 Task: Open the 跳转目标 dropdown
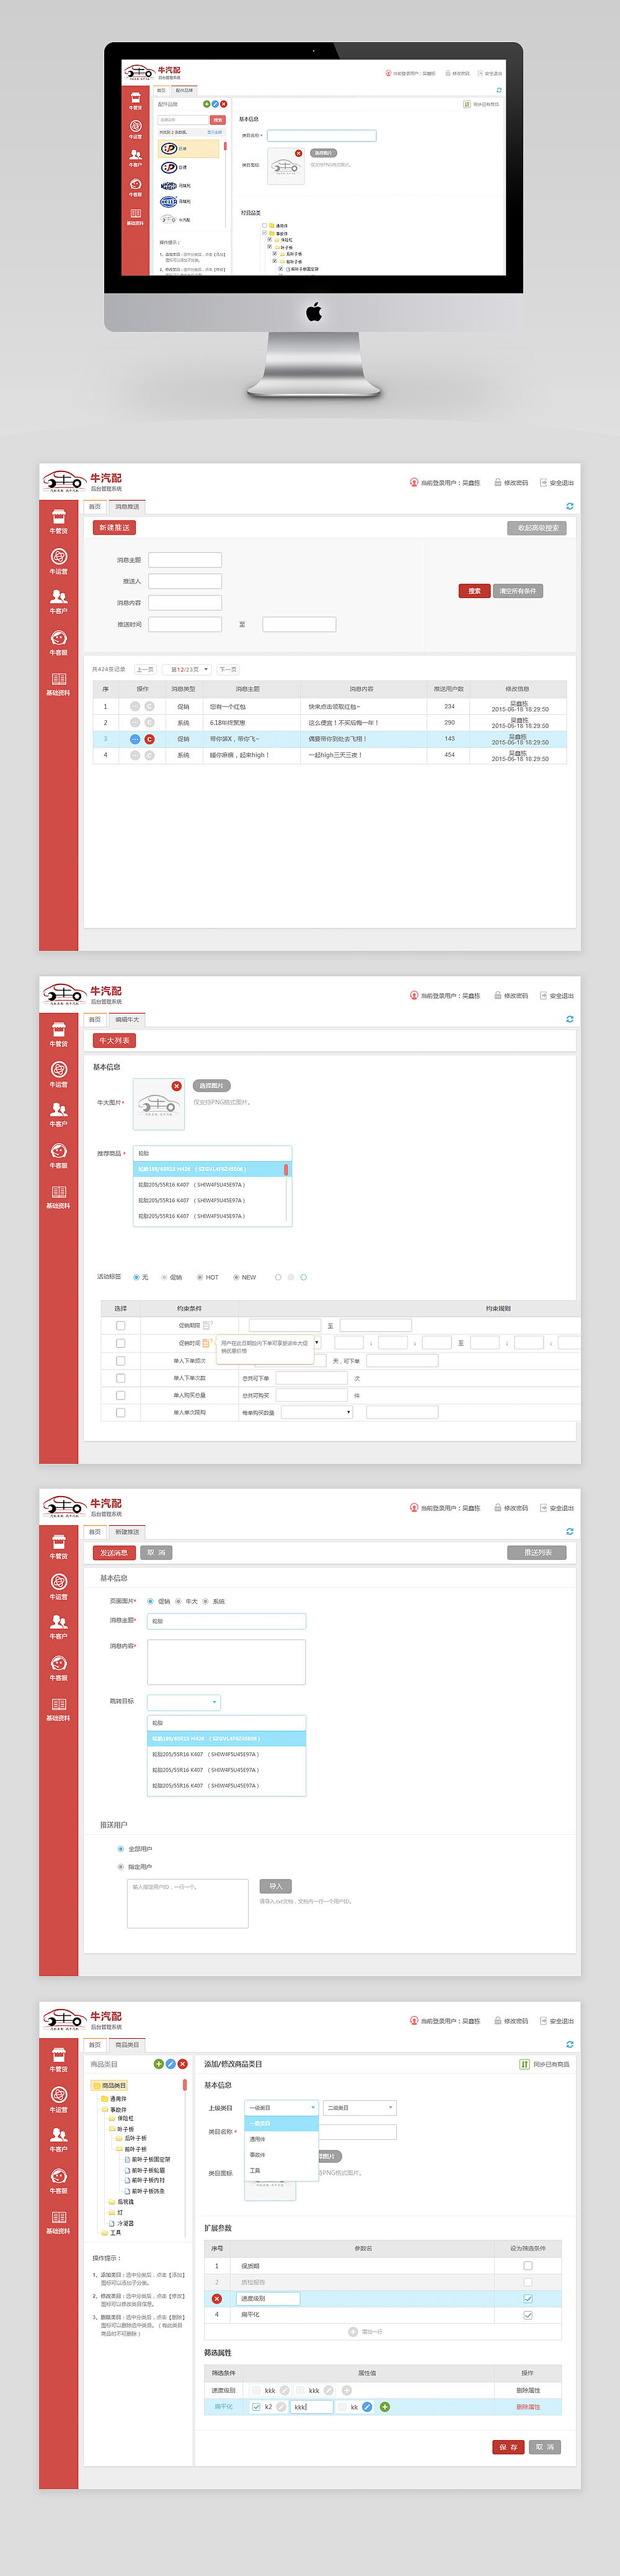coord(184,1702)
